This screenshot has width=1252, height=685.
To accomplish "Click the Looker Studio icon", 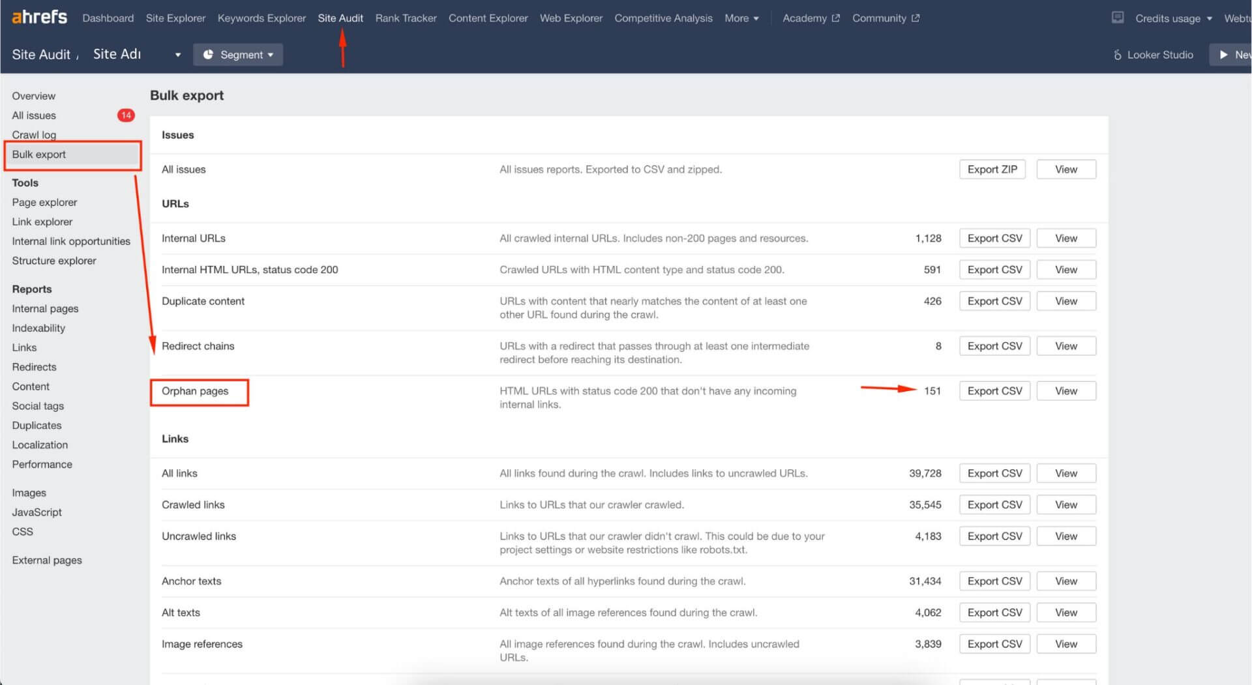I will 1117,55.
